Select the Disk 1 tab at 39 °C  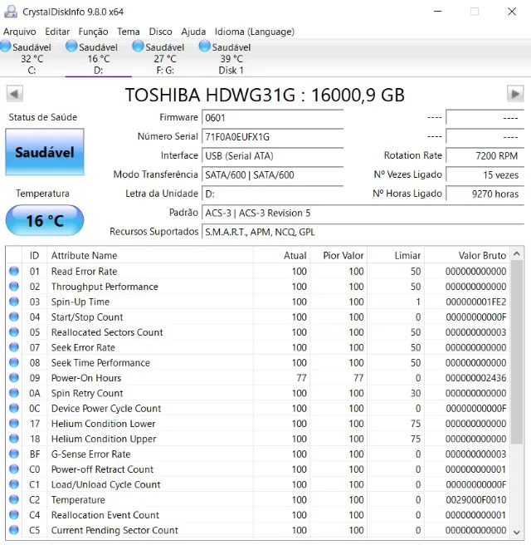231,58
